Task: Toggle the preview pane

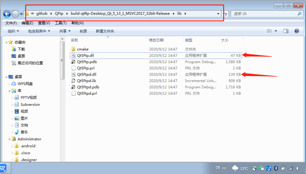Action: (286, 31)
